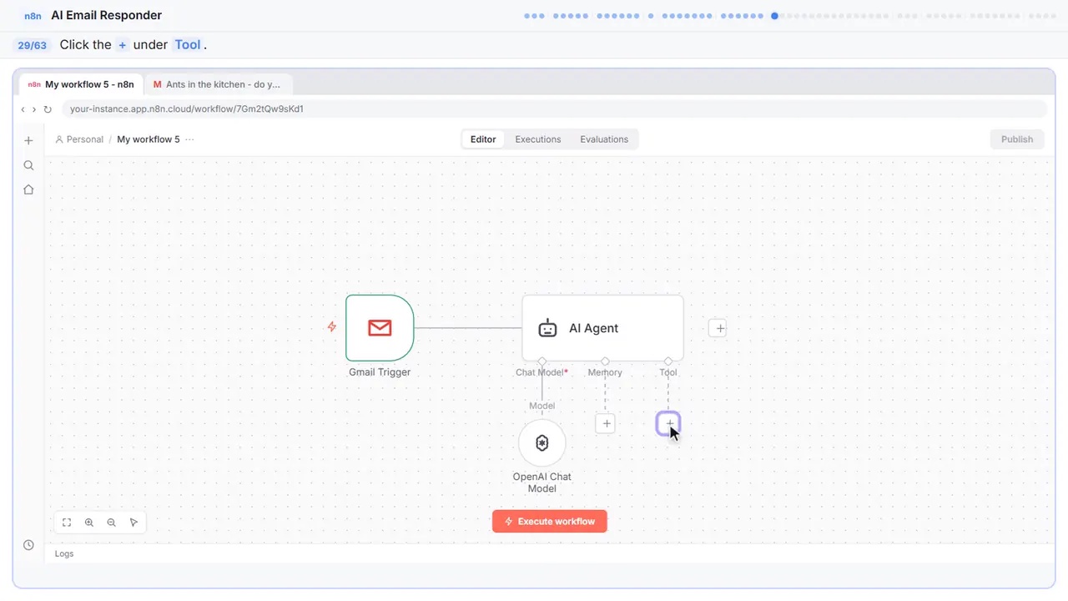Go to home via house icon
The image size is (1068, 601).
point(28,189)
